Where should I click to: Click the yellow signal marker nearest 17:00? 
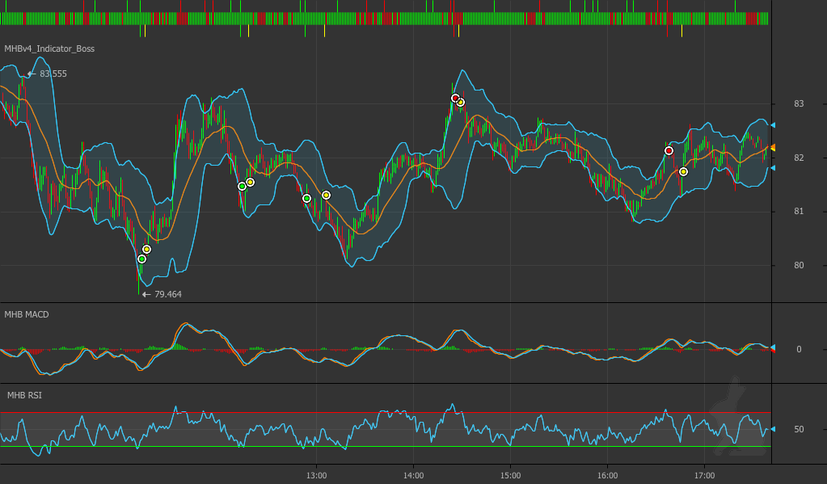(x=683, y=171)
